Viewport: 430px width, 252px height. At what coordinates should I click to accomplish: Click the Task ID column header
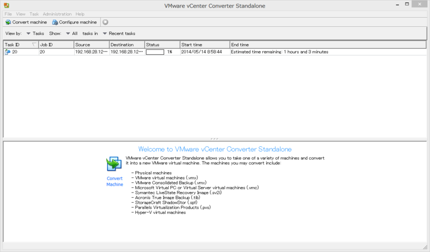click(x=21, y=45)
